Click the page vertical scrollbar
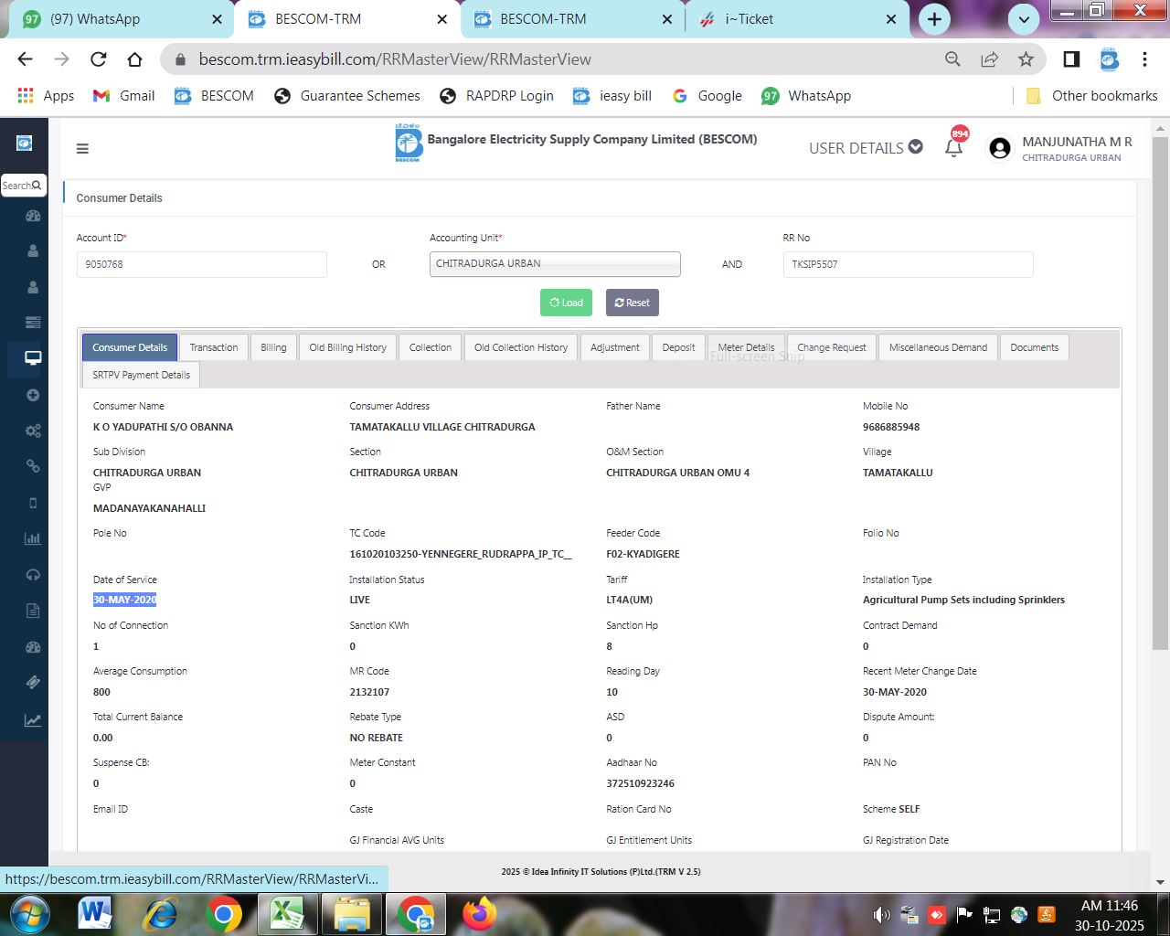 coord(1160,393)
